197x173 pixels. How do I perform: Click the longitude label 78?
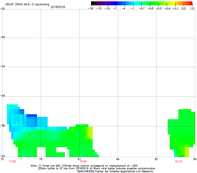[x=41, y=159]
